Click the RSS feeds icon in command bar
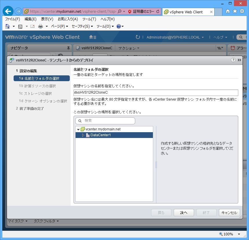The image size is (249, 240). click(20, 26)
